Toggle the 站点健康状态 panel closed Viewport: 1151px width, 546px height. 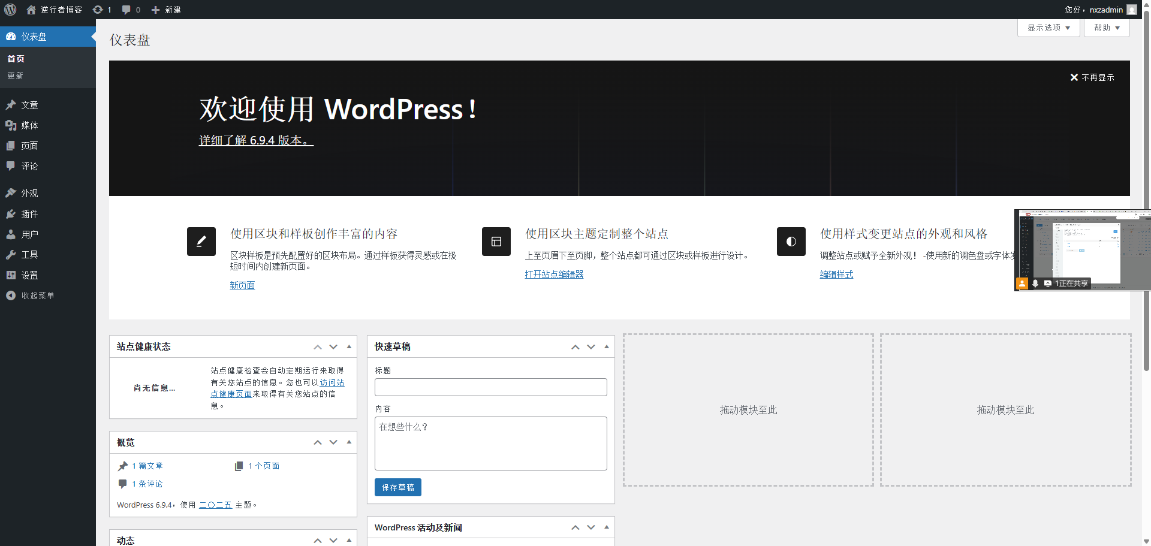tap(349, 346)
